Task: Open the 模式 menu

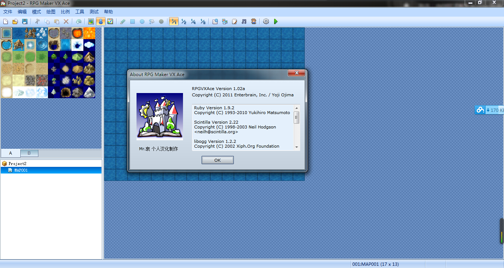Action: 37,12
